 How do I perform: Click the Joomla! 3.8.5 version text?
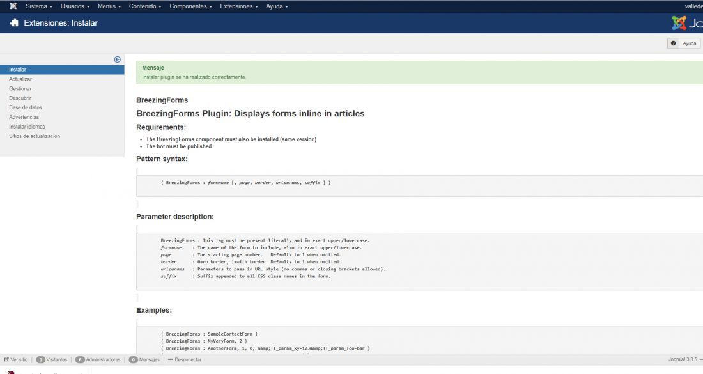tap(683, 359)
